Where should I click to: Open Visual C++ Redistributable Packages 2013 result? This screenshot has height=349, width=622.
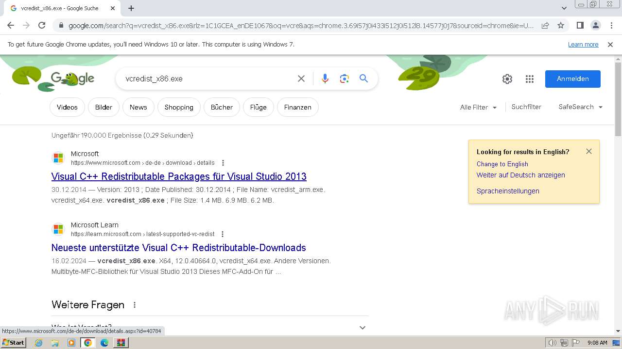pos(179,176)
